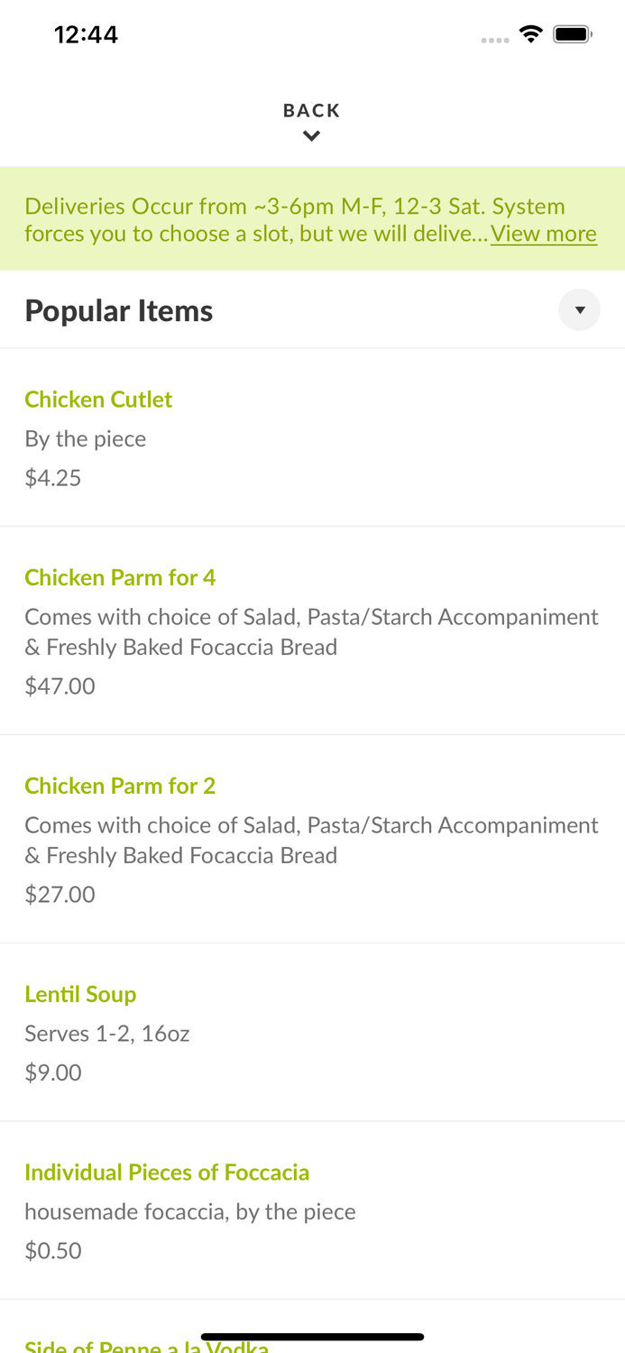Tap the battery icon in the status bar
Viewport: 625px width, 1353px height.
pos(572,32)
